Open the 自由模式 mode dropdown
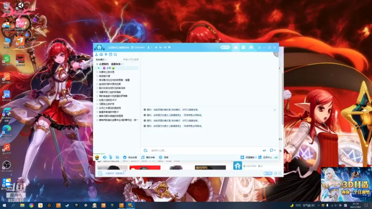Screen dimensions: 372x209 (101, 59)
